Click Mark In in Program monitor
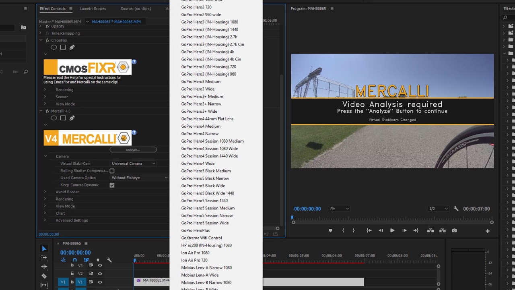 pyautogui.click(x=343, y=230)
